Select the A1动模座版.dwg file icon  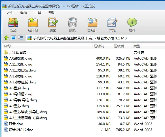[6, 82]
